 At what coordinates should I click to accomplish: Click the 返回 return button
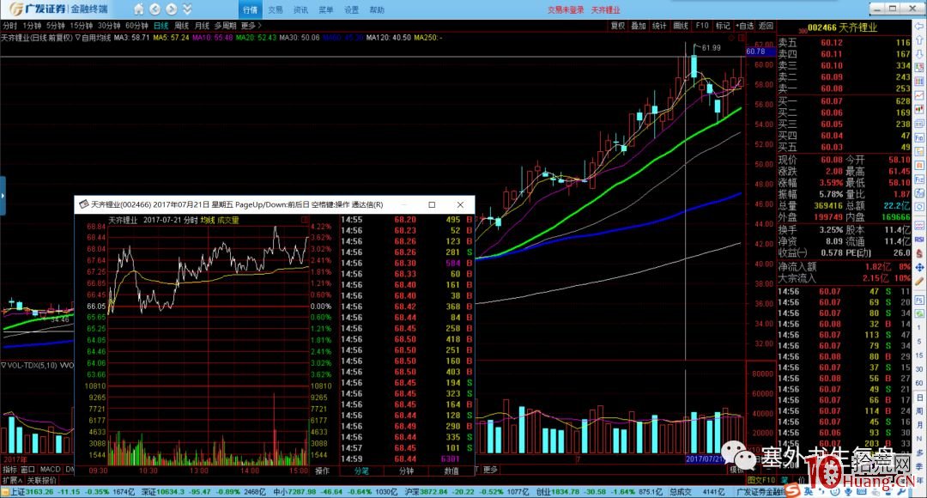(x=766, y=26)
